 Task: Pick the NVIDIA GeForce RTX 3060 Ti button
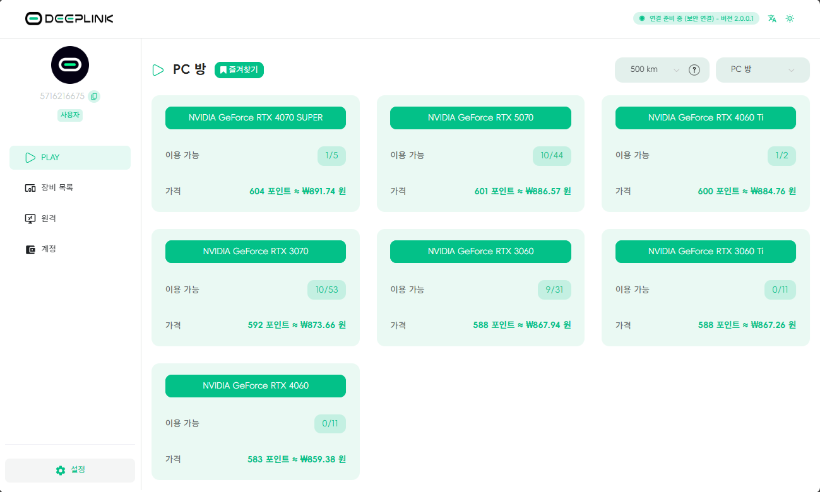pos(705,252)
